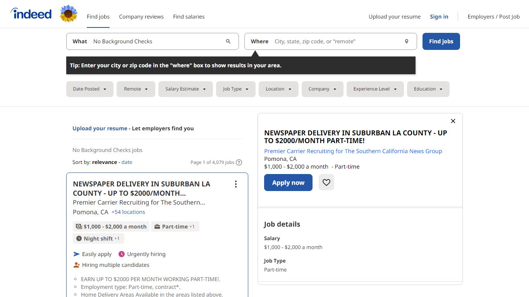
Task: Click the Apply now button
Action: coord(288,183)
